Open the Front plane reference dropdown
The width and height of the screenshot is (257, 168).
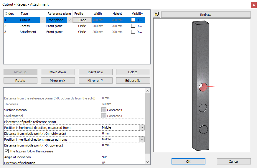pyautogui.click(x=70, y=20)
